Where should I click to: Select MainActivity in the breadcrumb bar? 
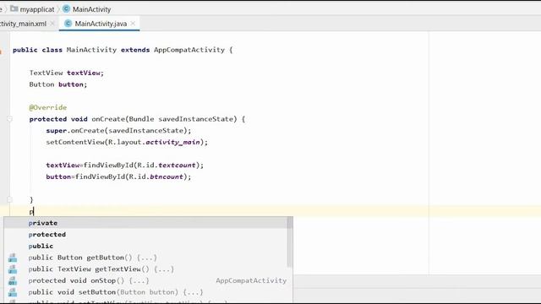91,9
